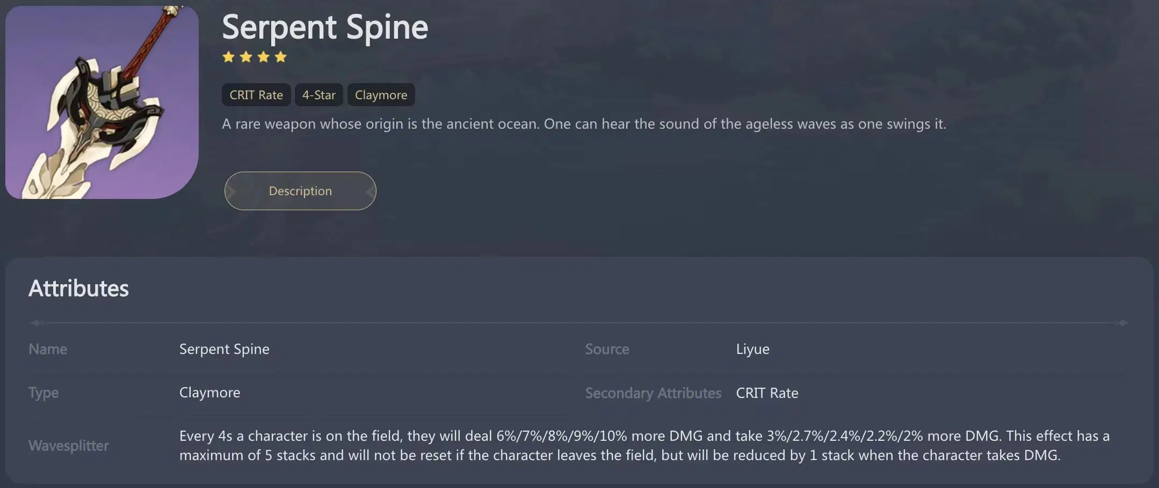Click the large Serpent Spine page title
This screenshot has height=488, width=1159.
[x=325, y=27]
